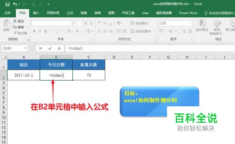
Task: Open the 剪贴板 dialog launcher
Action: 28,40
